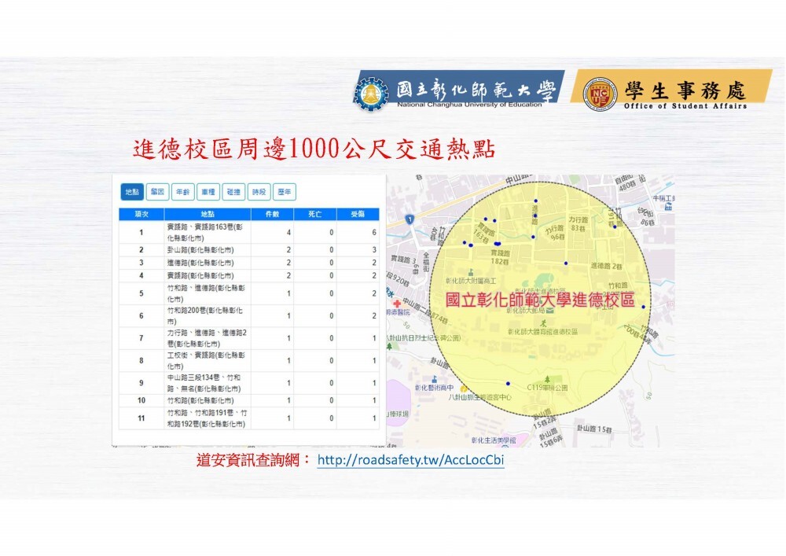Image resolution: width=786 pixels, height=556 pixels.
Task: Click the injured count 6 in row 1
Action: (x=374, y=233)
